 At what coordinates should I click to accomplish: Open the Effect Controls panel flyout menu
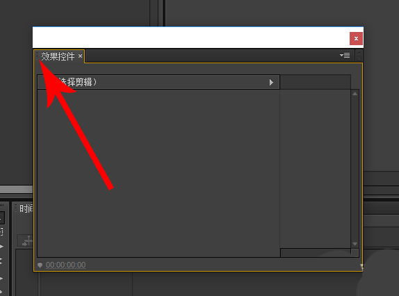[345, 56]
